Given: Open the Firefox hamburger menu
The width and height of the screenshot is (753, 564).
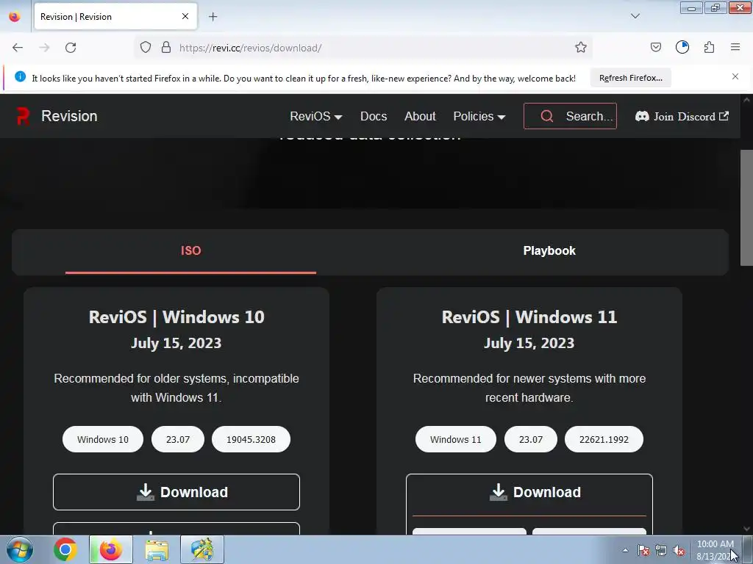Looking at the screenshot, I should [x=735, y=48].
